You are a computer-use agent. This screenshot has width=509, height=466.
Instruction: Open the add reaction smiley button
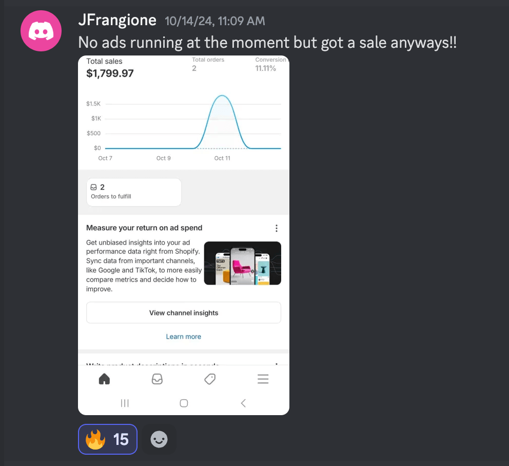[x=159, y=439]
